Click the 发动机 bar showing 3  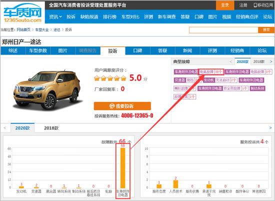coord(21,187)
